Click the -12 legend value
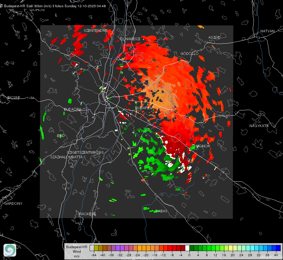This screenshot has width=283, height=260. (163, 255)
